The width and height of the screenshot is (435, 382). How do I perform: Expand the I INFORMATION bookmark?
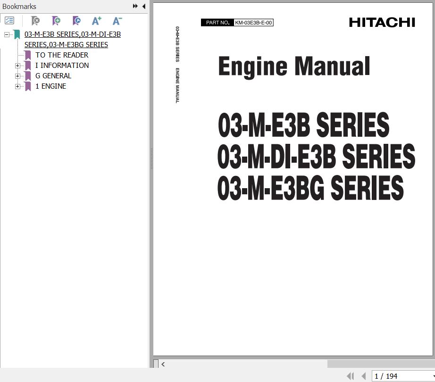tap(17, 66)
